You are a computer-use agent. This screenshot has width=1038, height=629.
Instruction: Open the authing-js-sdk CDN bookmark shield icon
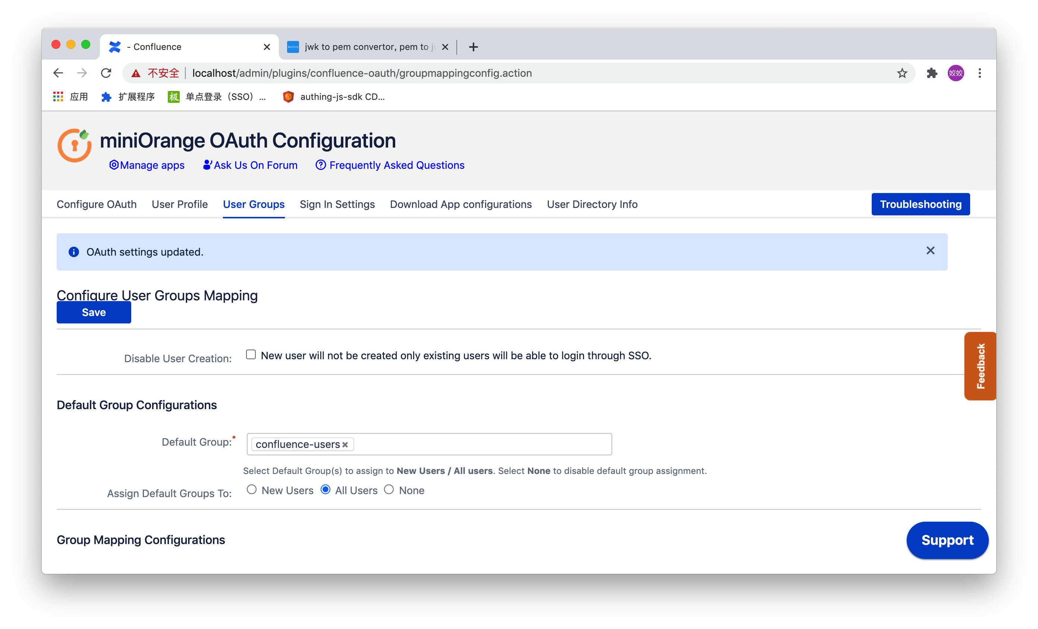pyautogui.click(x=288, y=97)
